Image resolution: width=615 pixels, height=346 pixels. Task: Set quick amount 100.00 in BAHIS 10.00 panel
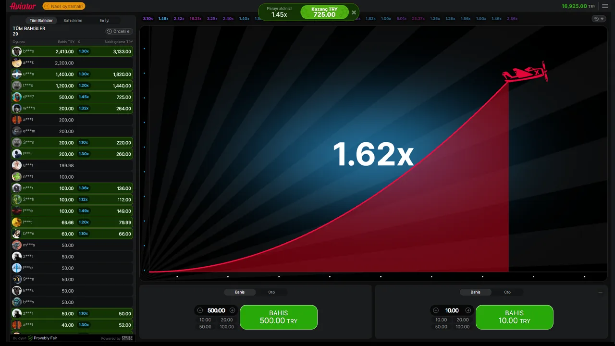tap(463, 327)
